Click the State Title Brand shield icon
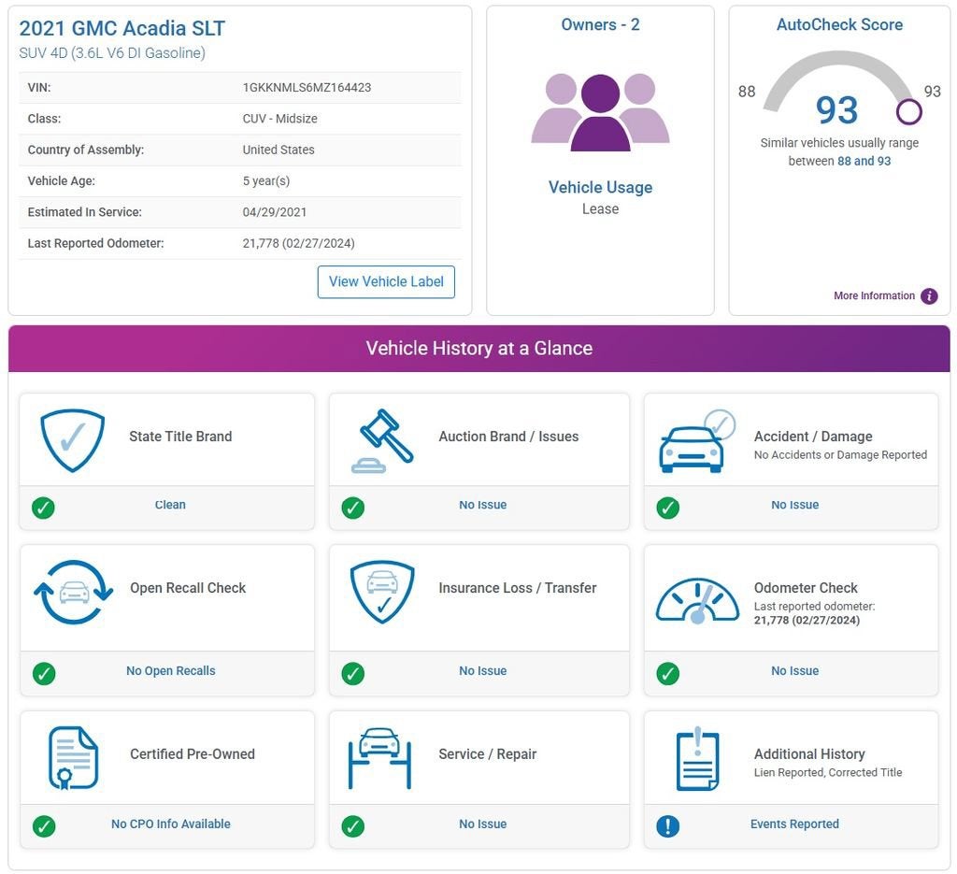The image size is (957, 874). pyautogui.click(x=73, y=440)
